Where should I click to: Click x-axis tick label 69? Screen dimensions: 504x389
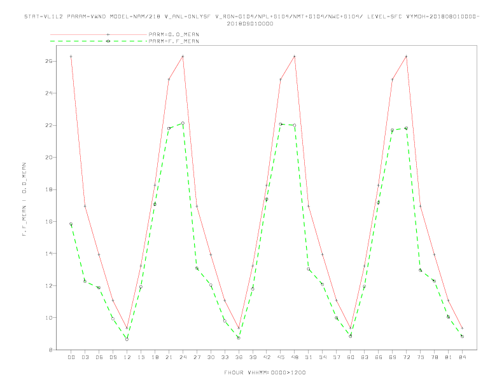pos(393,357)
